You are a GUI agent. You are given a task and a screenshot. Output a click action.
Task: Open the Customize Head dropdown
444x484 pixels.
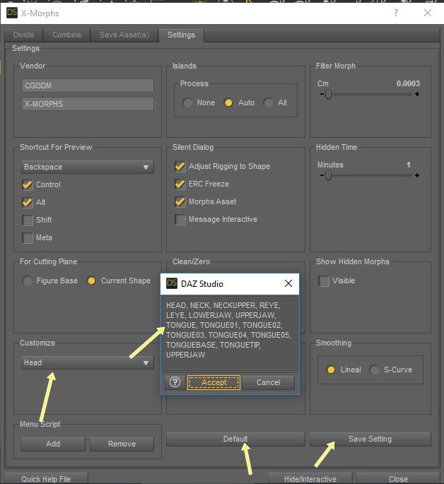coord(88,362)
